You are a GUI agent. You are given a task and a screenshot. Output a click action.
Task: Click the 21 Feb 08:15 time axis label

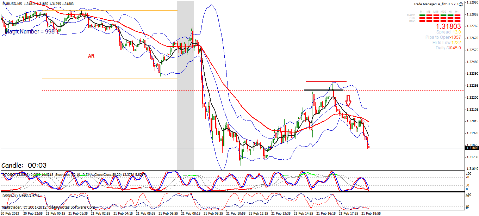pos(191,213)
